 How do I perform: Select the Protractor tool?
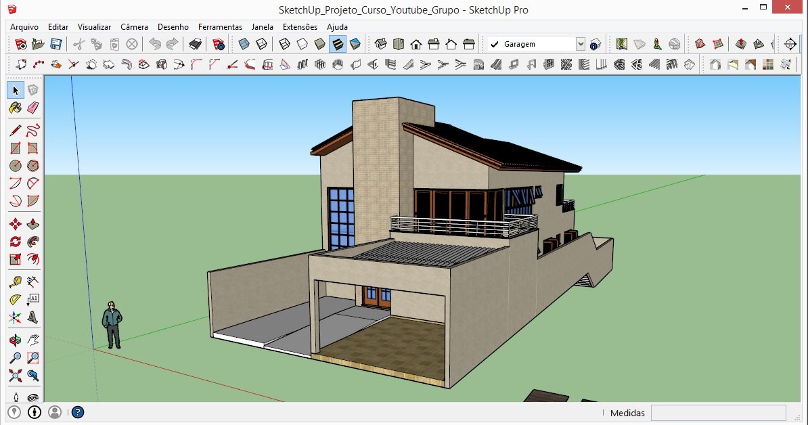pyautogui.click(x=16, y=299)
